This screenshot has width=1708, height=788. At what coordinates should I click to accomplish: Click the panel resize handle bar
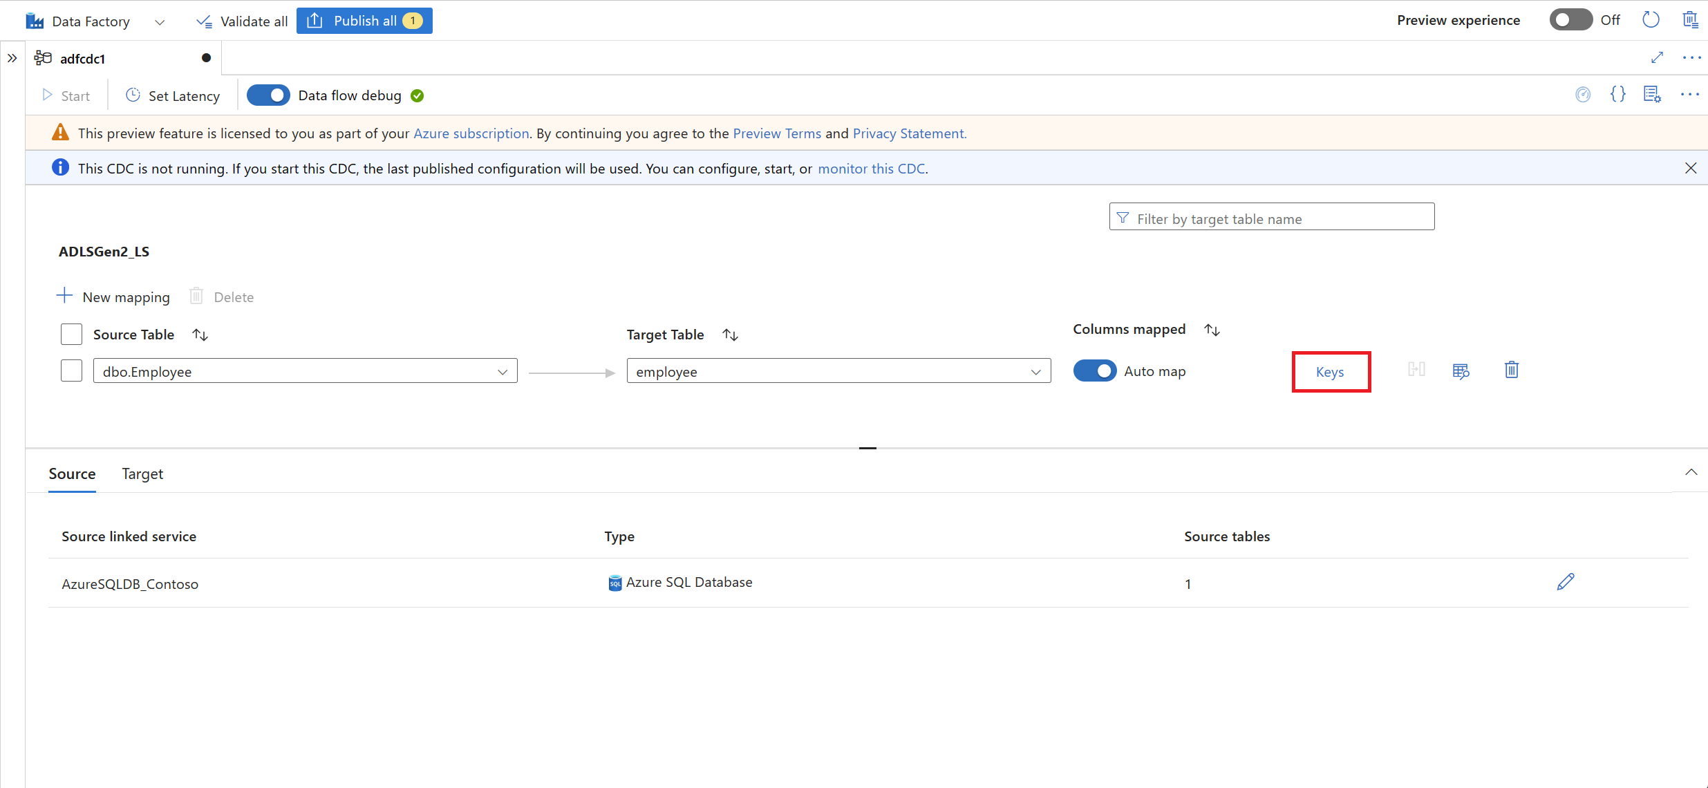click(x=867, y=448)
